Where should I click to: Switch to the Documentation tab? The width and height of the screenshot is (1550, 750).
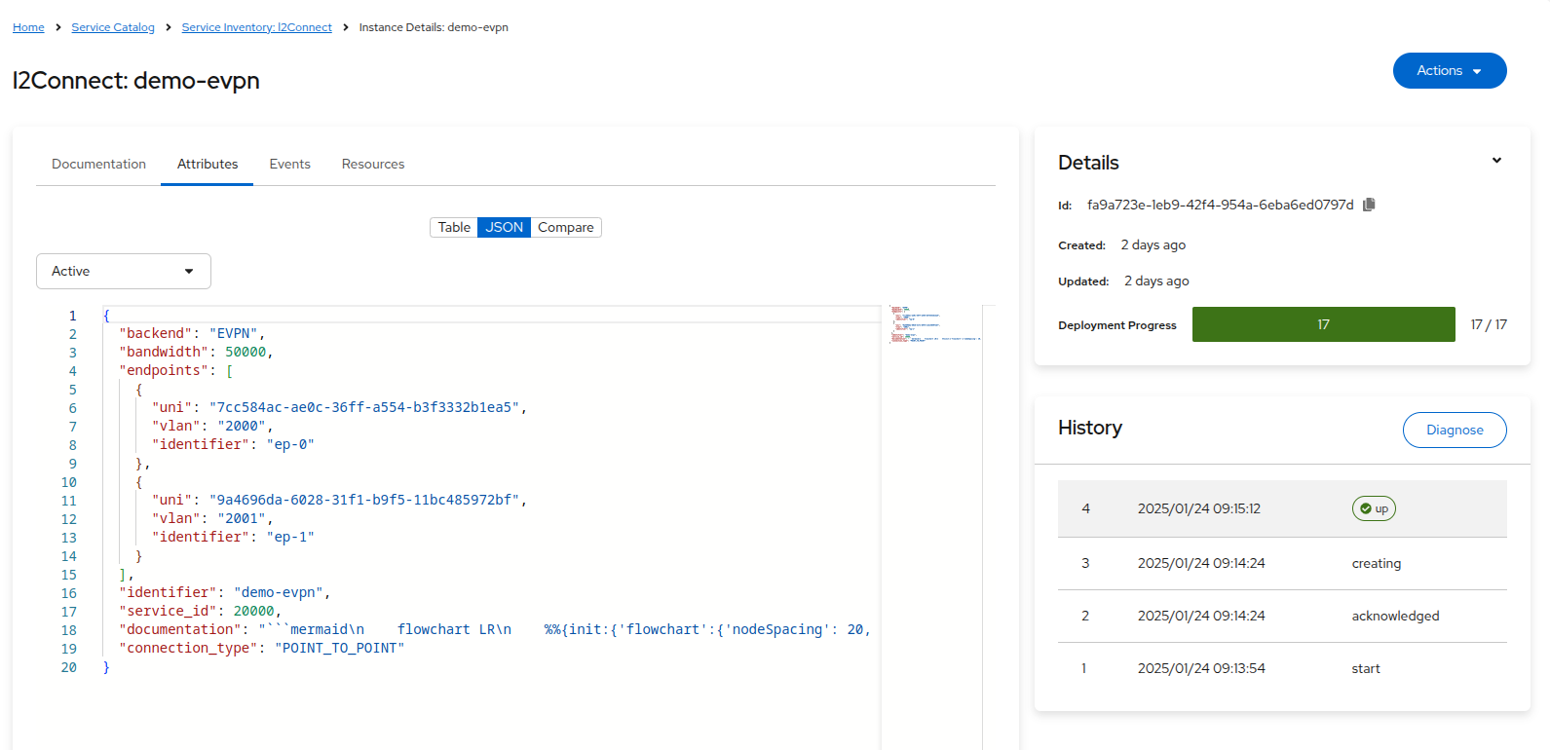pos(98,164)
